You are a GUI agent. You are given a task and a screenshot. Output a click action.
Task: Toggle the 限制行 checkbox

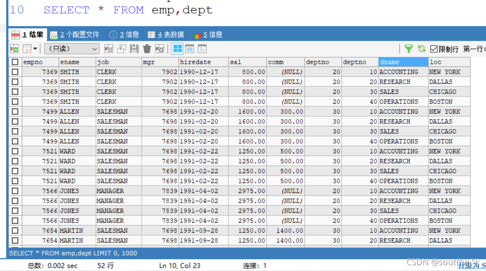pyautogui.click(x=434, y=49)
